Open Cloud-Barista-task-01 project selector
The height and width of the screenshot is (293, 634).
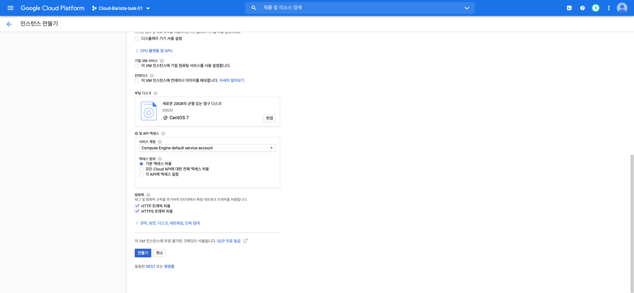[121, 8]
